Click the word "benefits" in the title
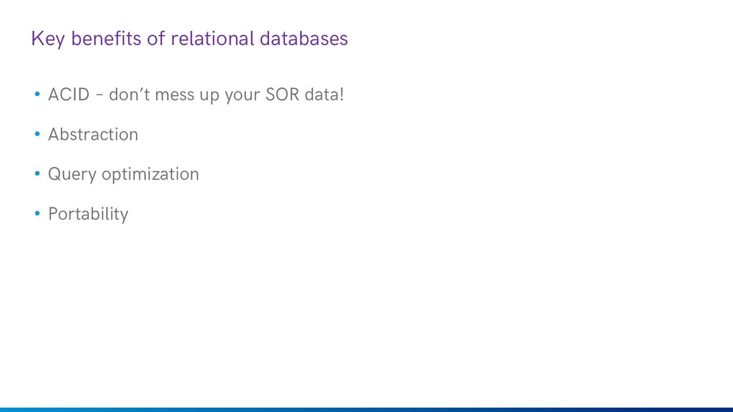The image size is (733, 412). [106, 39]
